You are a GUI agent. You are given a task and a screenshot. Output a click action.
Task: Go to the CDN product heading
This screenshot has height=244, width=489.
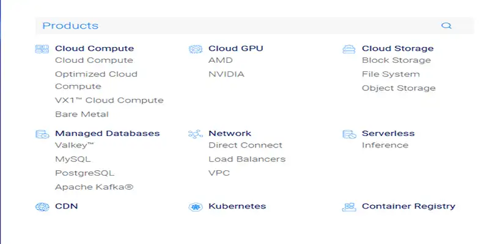67,206
